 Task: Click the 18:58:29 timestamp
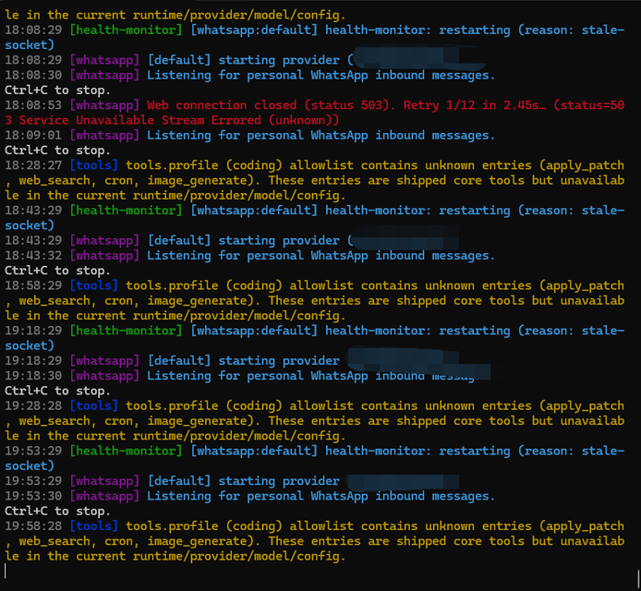[x=33, y=285]
